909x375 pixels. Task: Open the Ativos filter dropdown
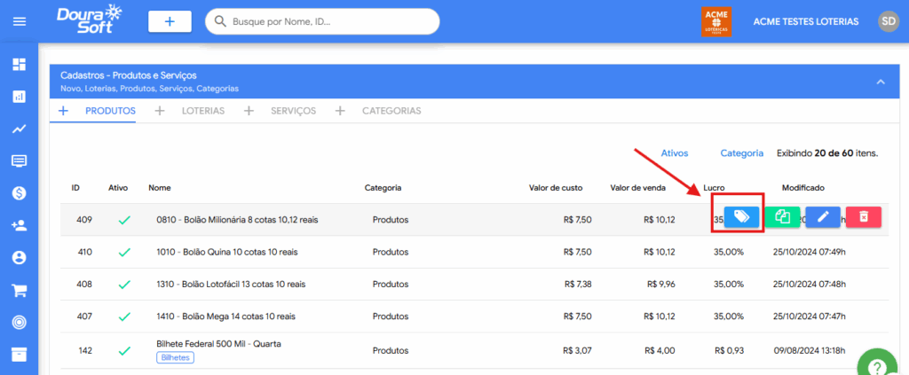click(675, 153)
